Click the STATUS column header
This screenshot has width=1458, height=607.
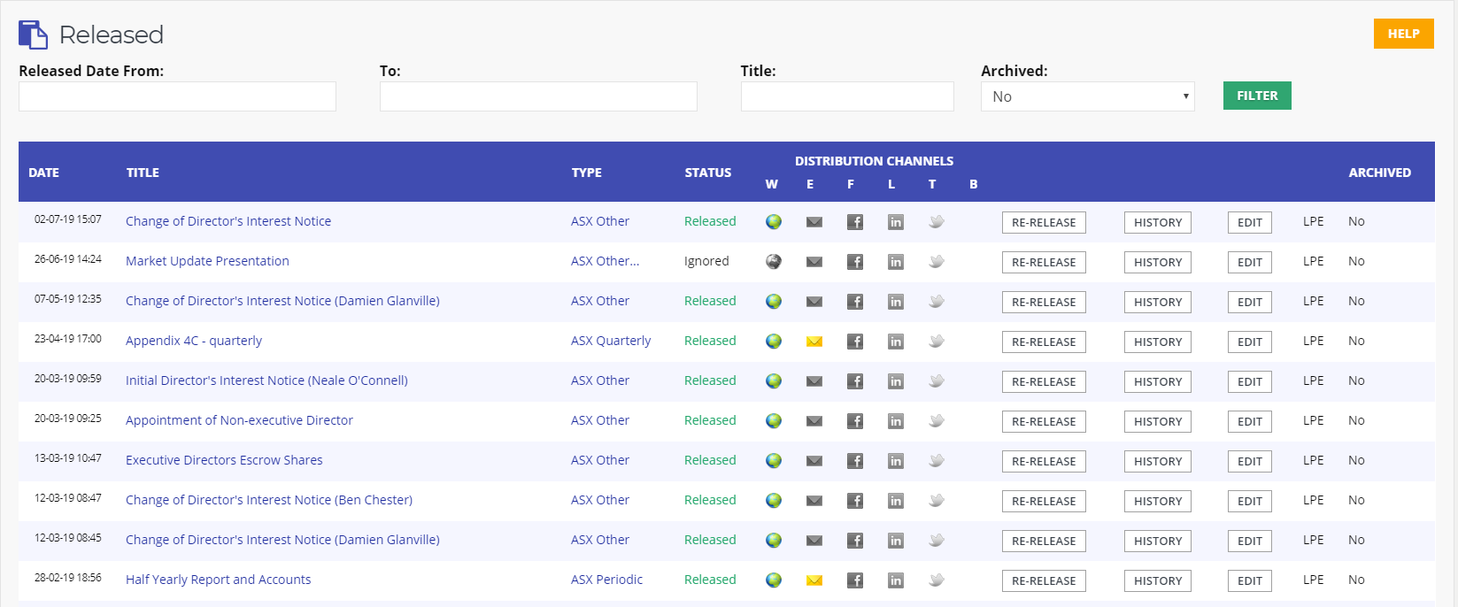point(708,173)
